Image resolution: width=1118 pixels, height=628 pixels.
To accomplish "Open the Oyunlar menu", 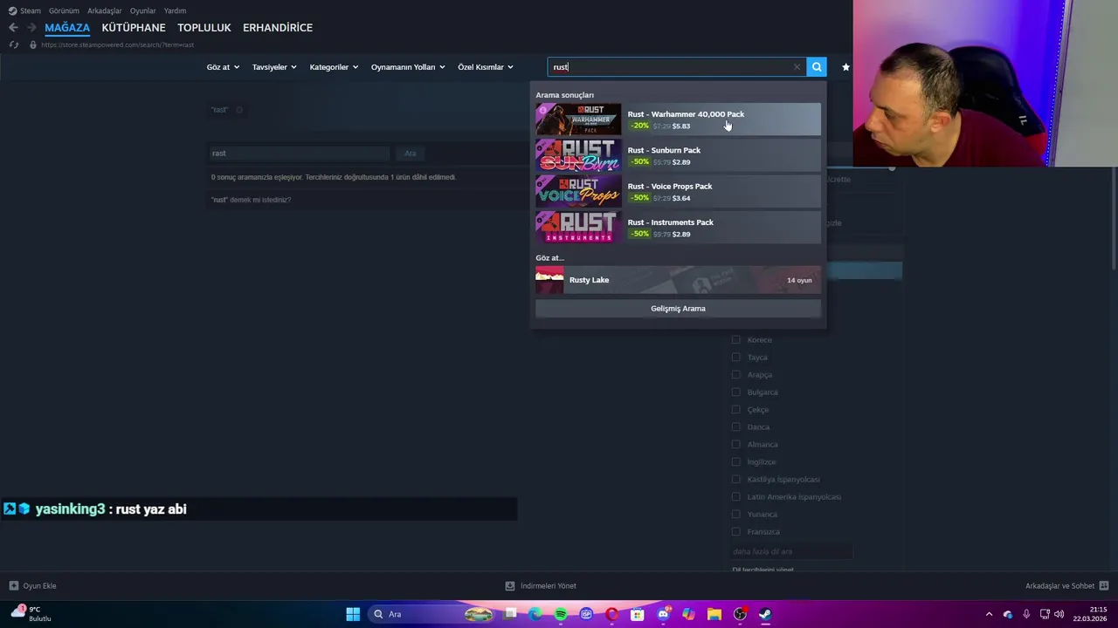I will pyautogui.click(x=142, y=10).
